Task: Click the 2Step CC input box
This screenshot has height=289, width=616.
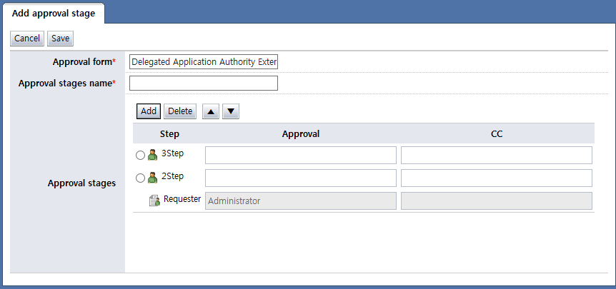Action: [x=496, y=178]
